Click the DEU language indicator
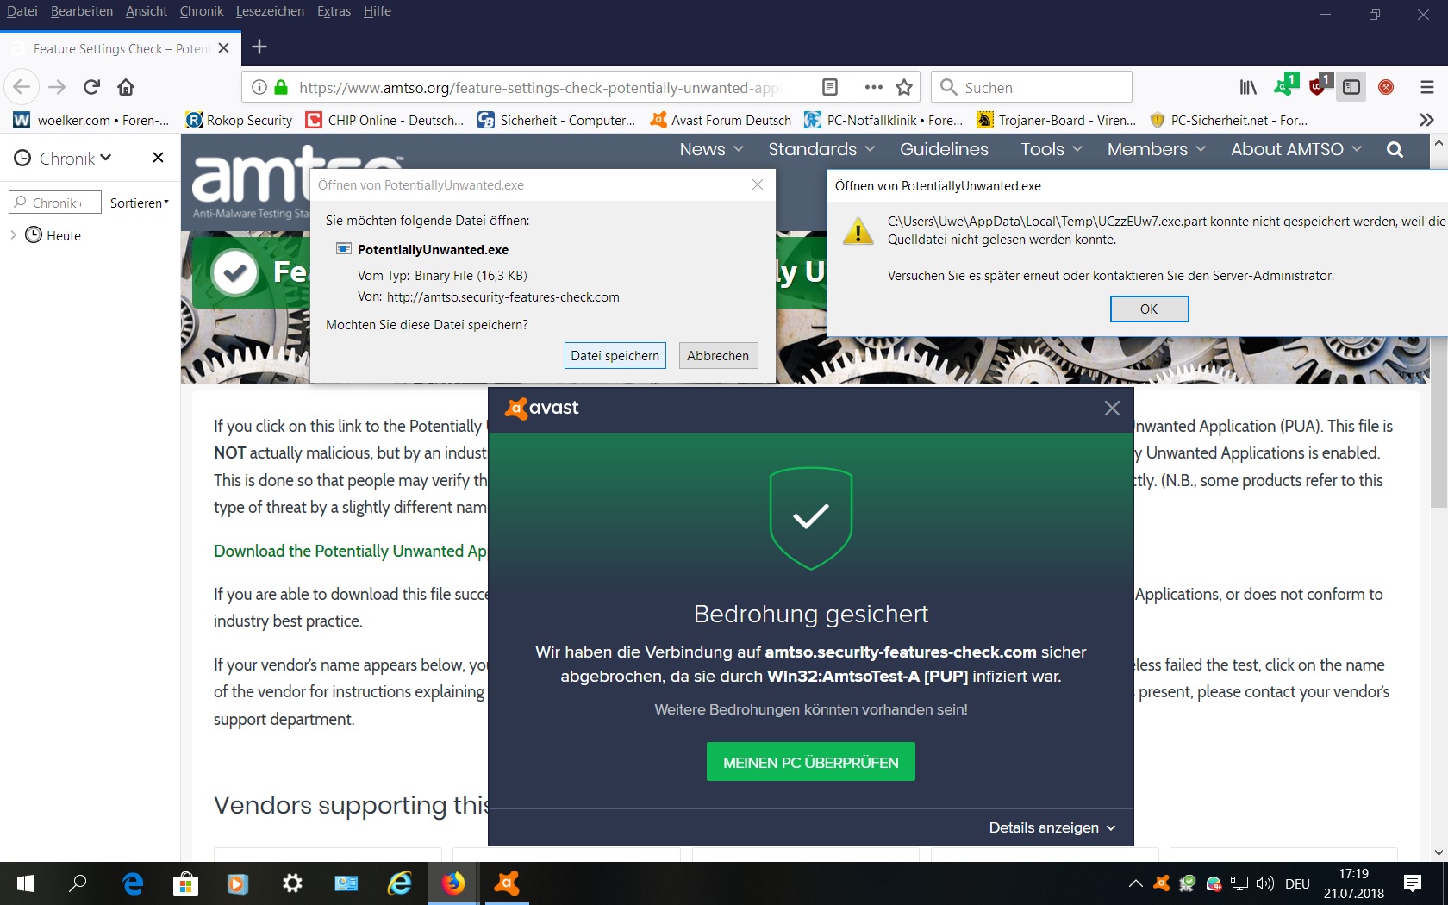Screen dimensions: 1448x905 [1296, 883]
